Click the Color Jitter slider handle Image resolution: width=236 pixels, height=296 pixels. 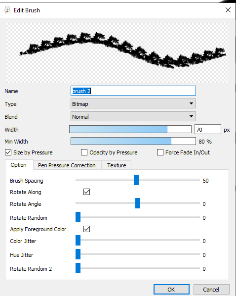tap(78, 240)
